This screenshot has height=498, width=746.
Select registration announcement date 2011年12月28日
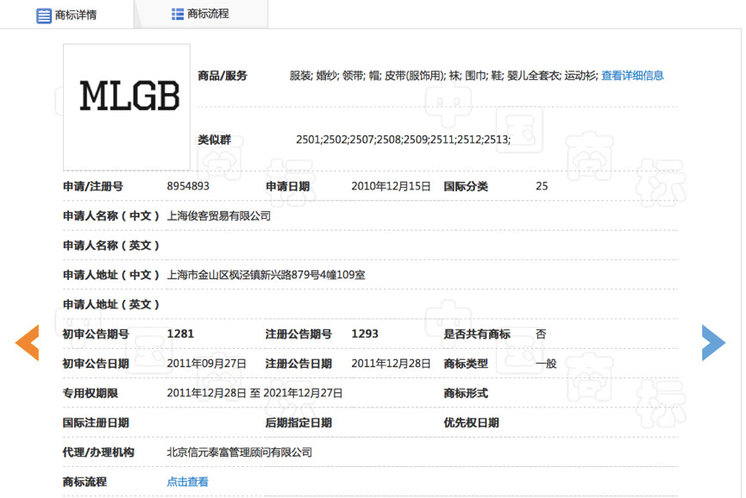391,364
